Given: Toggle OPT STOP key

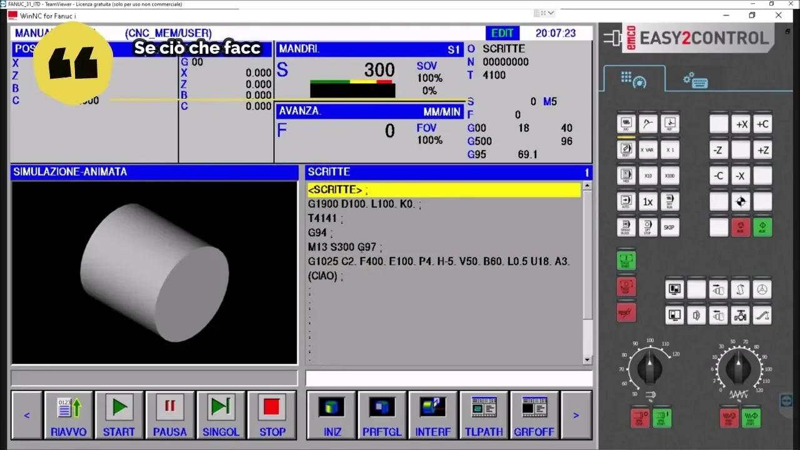Looking at the screenshot, I should (x=648, y=227).
